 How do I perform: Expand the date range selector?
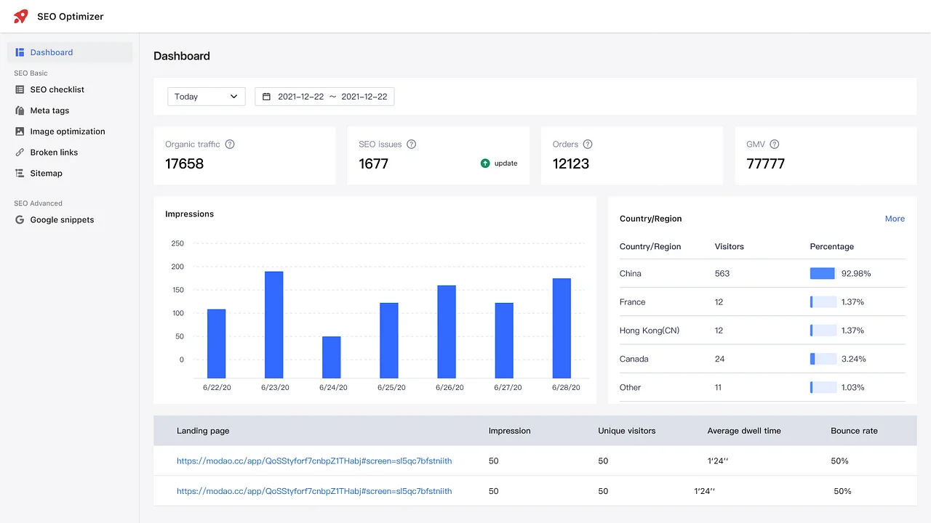pyautogui.click(x=324, y=96)
